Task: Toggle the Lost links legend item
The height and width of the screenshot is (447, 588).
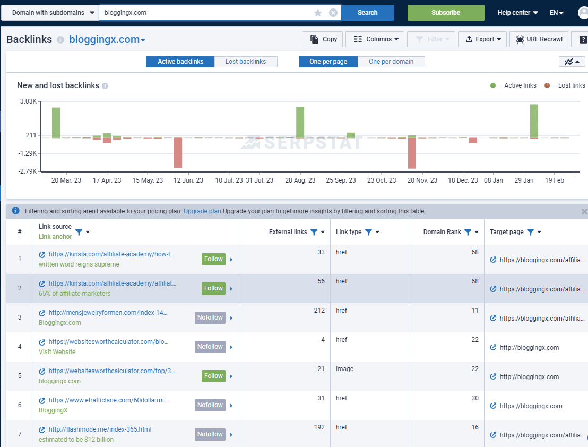Action: [x=564, y=85]
